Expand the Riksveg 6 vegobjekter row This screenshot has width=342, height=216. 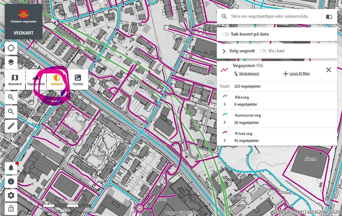(x=225, y=104)
